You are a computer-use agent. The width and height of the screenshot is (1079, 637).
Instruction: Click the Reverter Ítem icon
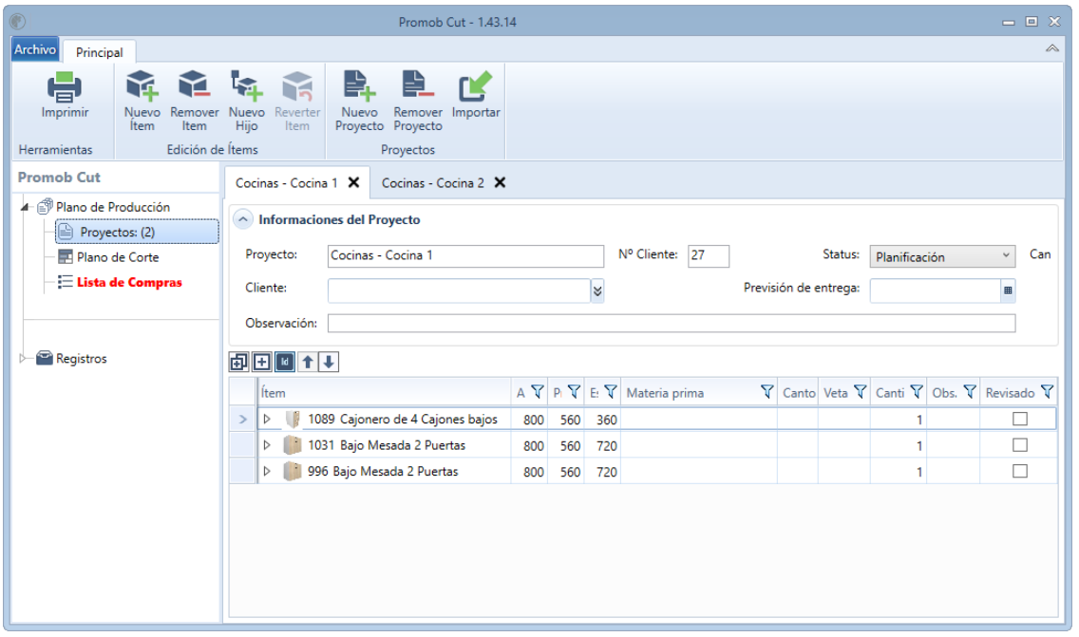click(x=297, y=86)
